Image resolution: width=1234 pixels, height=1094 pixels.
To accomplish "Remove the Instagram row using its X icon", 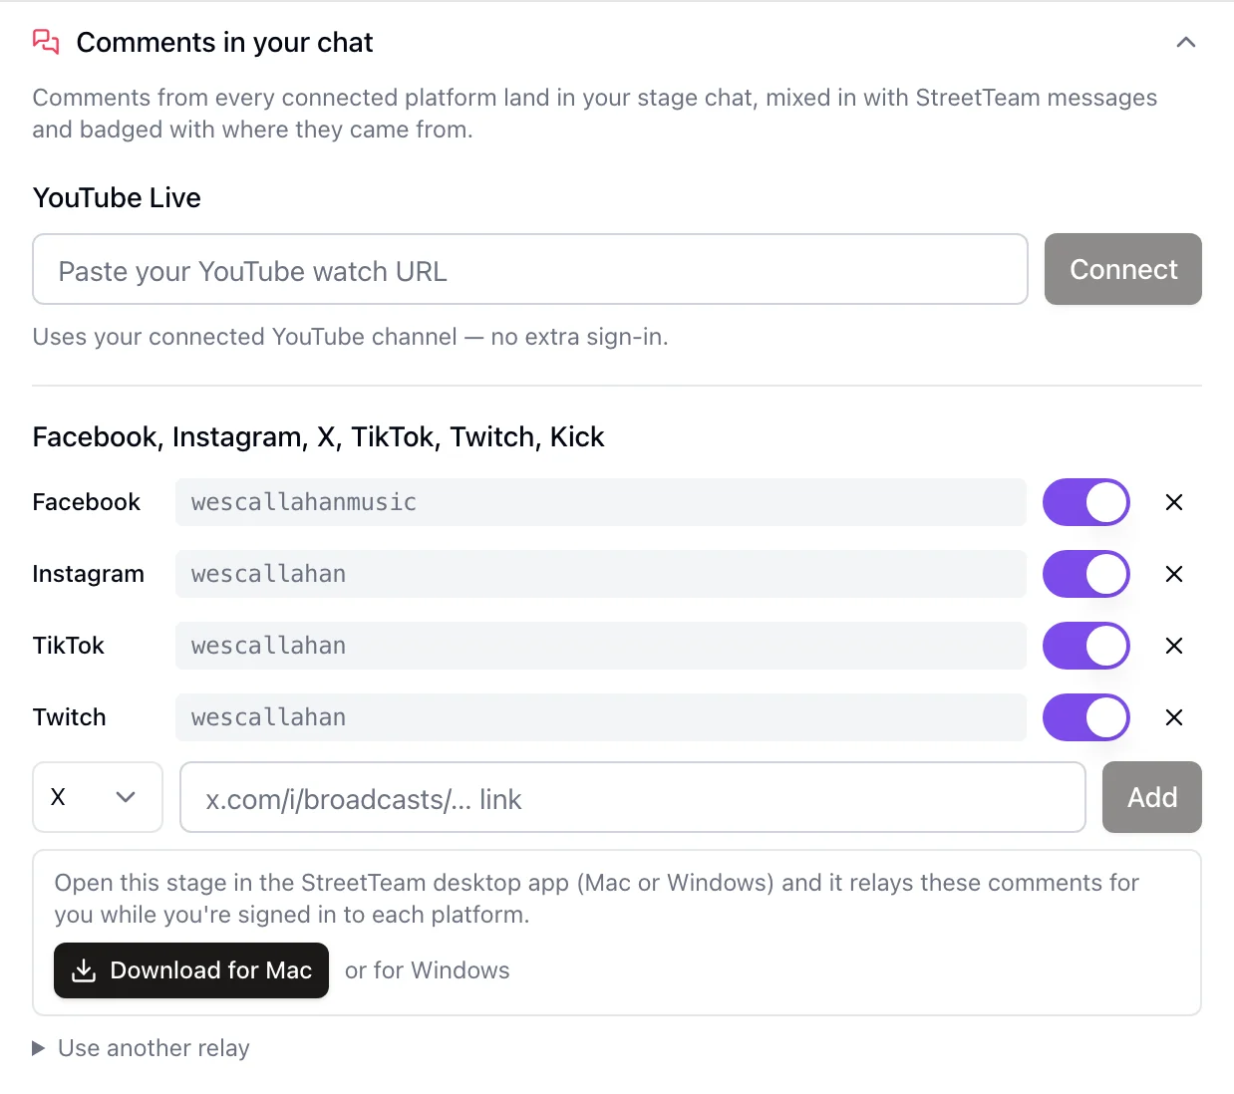I will coord(1174,574).
